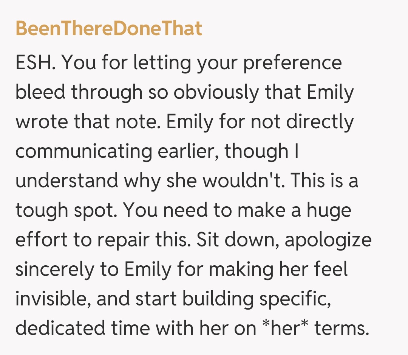
Task: Click the word "tough" in the comment
Action: [x=39, y=210]
